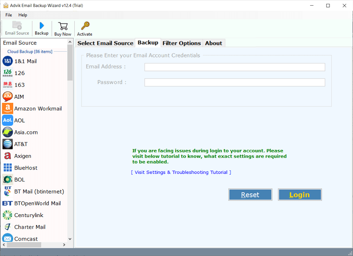This screenshot has height=256, width=353.
Task: Select the Charter Mail entry text
Action: (x=30, y=227)
